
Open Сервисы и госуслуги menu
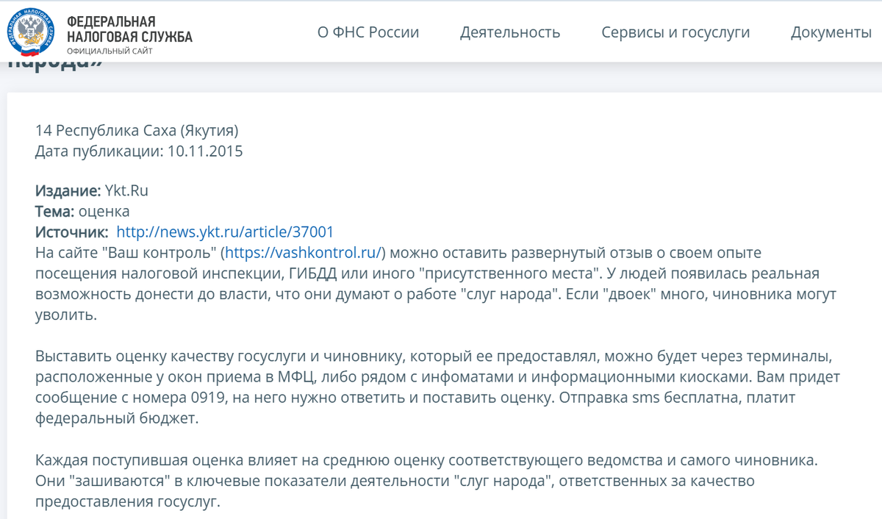[x=675, y=32]
